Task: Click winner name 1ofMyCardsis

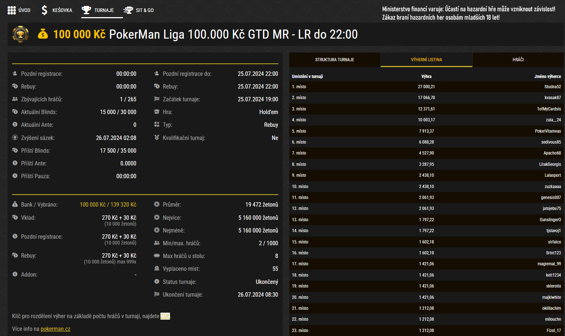Action: tap(549, 109)
